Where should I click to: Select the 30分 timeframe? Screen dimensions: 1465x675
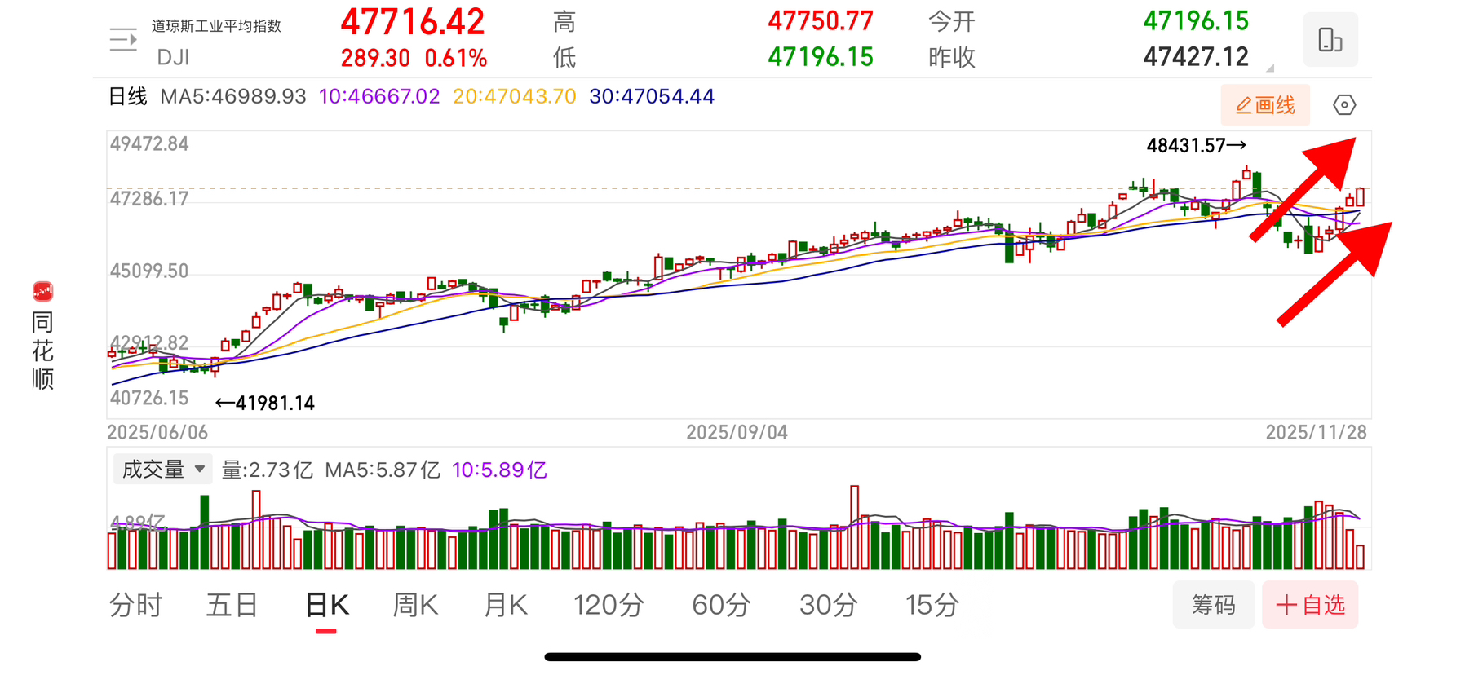click(828, 605)
